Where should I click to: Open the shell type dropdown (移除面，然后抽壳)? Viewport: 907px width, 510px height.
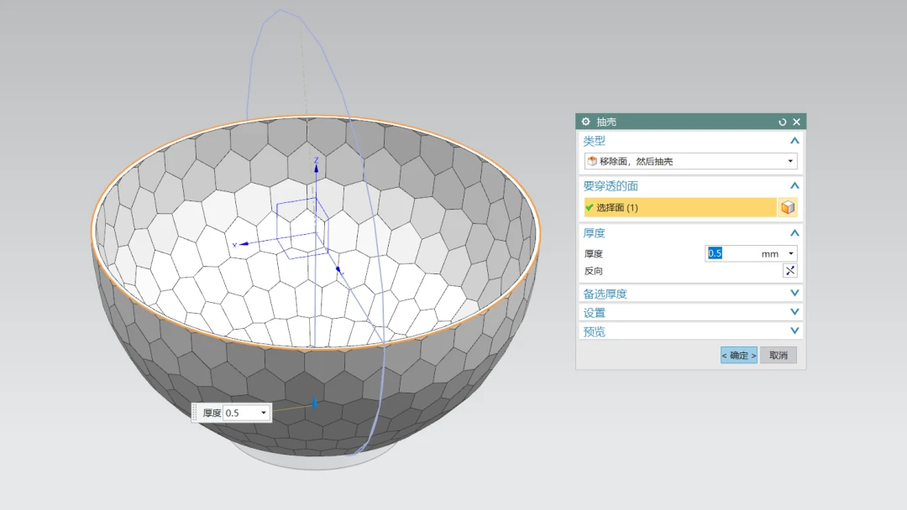click(x=789, y=161)
